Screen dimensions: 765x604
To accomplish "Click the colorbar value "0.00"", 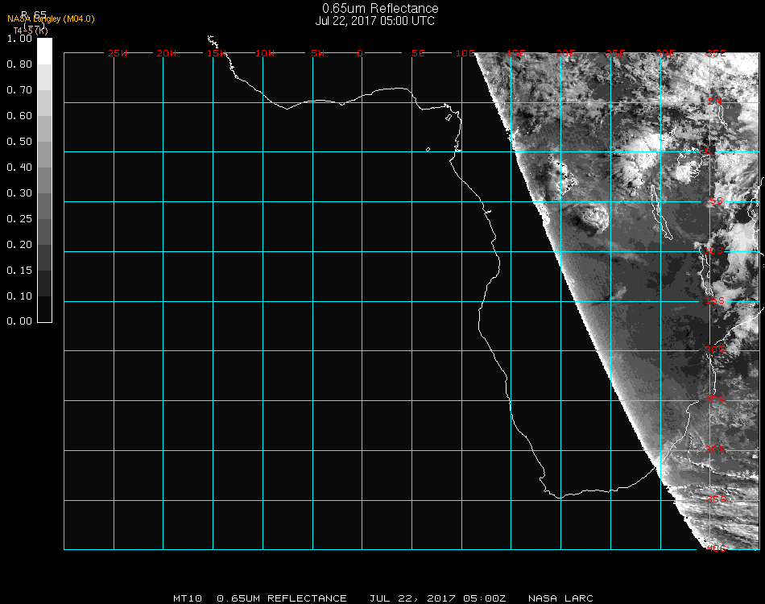I will tap(19, 321).
